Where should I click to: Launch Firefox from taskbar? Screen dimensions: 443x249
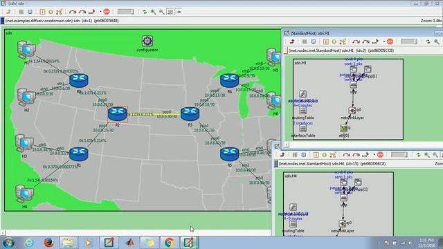tap(49, 243)
